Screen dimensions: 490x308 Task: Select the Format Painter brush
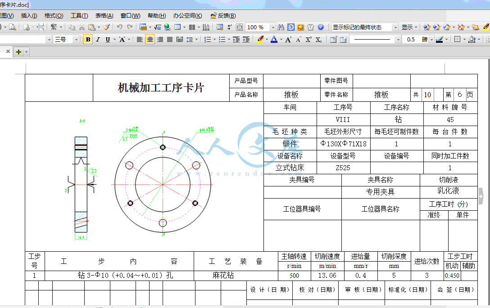coord(107,27)
